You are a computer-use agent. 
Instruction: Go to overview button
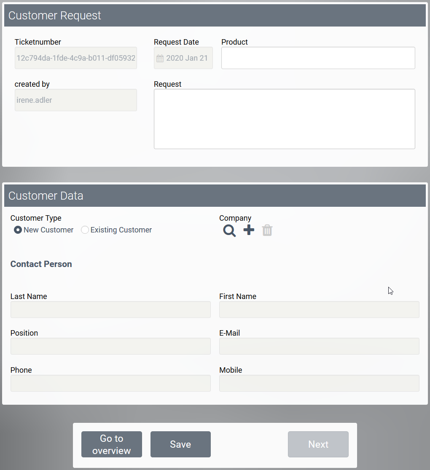click(x=112, y=444)
